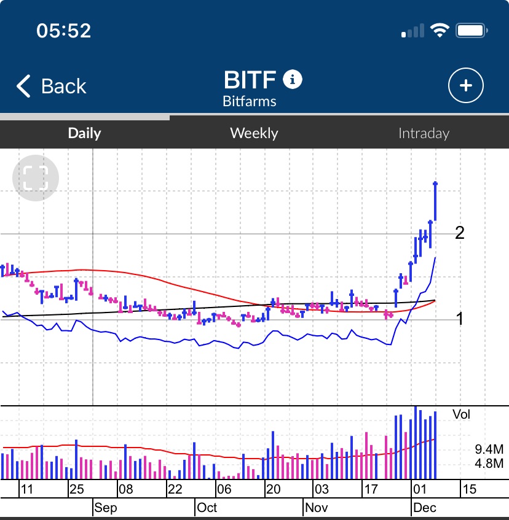The width and height of the screenshot is (509, 520).
Task: Tap the Oct month marker
Action: click(207, 508)
